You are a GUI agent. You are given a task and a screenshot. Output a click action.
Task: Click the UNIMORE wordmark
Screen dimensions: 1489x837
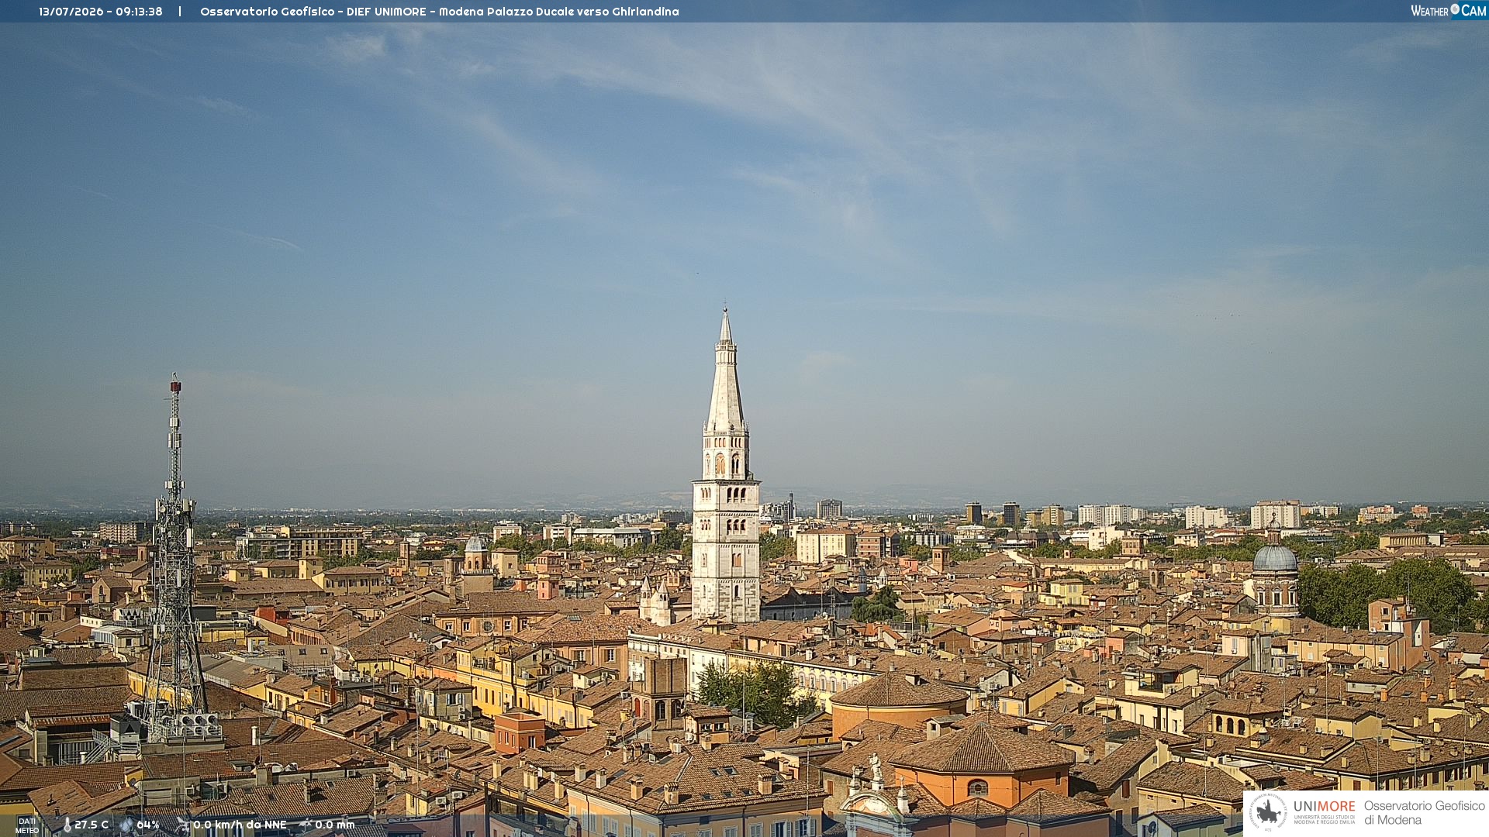[1324, 807]
